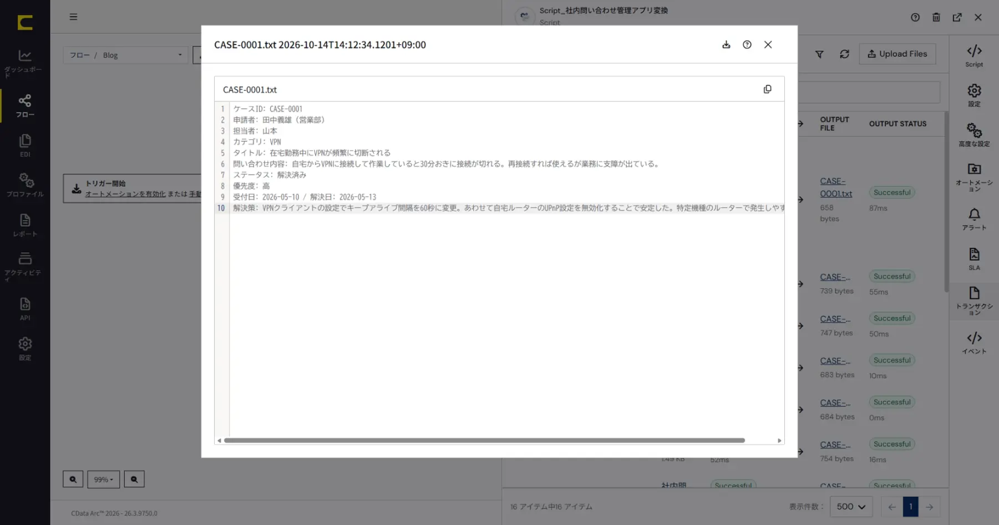Screen dimensions: 999x525
Task: Open the 表示件数 500 page-size dropdown
Action: [x=851, y=507]
